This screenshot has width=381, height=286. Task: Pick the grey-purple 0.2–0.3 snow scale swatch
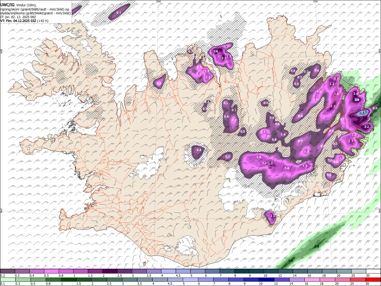pyautogui.click(x=7, y=271)
